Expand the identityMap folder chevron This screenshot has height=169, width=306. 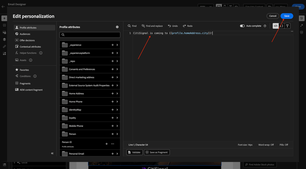point(117,110)
